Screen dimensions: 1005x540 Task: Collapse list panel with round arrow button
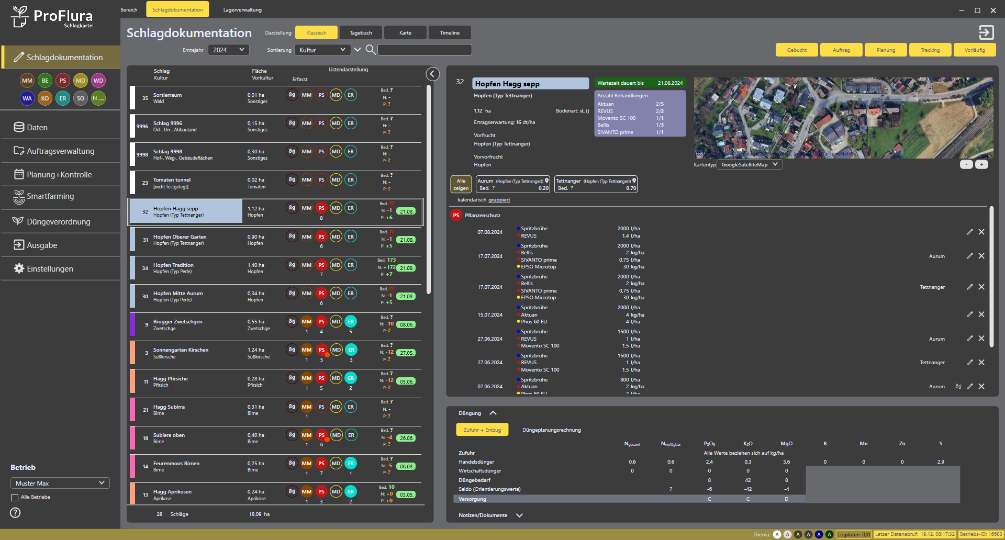[x=432, y=74]
